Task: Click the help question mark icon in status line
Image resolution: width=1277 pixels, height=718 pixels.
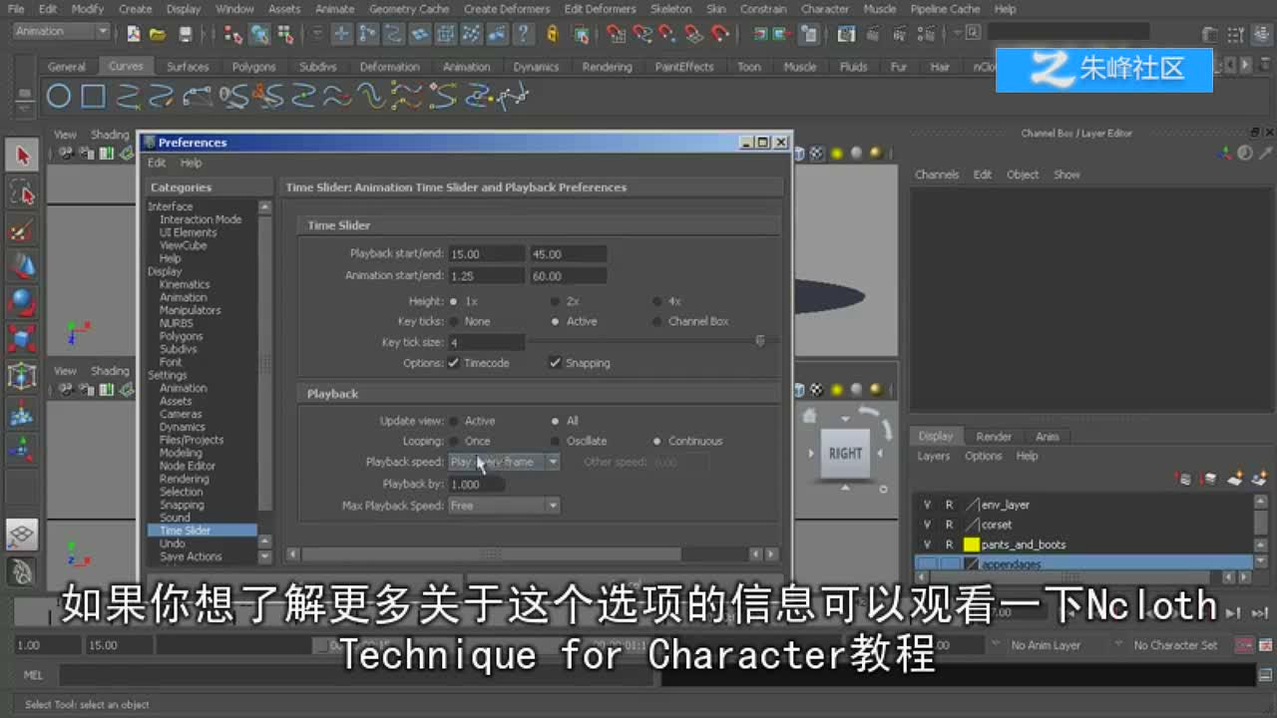Action: pos(522,34)
